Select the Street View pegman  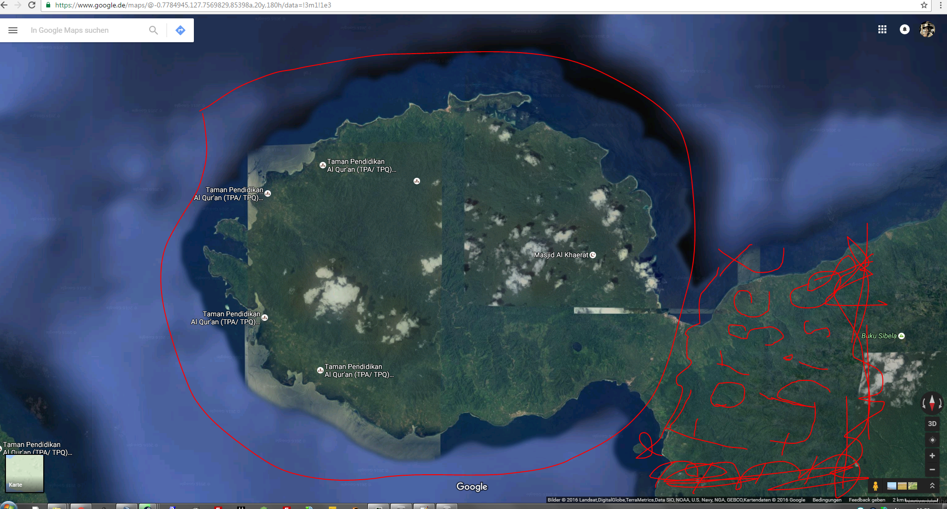875,486
